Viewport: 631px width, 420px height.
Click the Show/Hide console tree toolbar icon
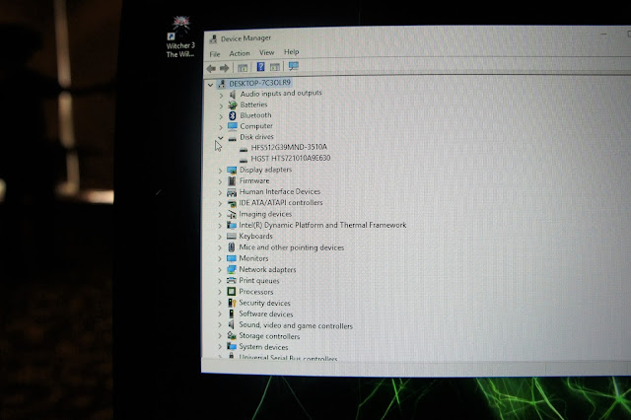[x=243, y=68]
